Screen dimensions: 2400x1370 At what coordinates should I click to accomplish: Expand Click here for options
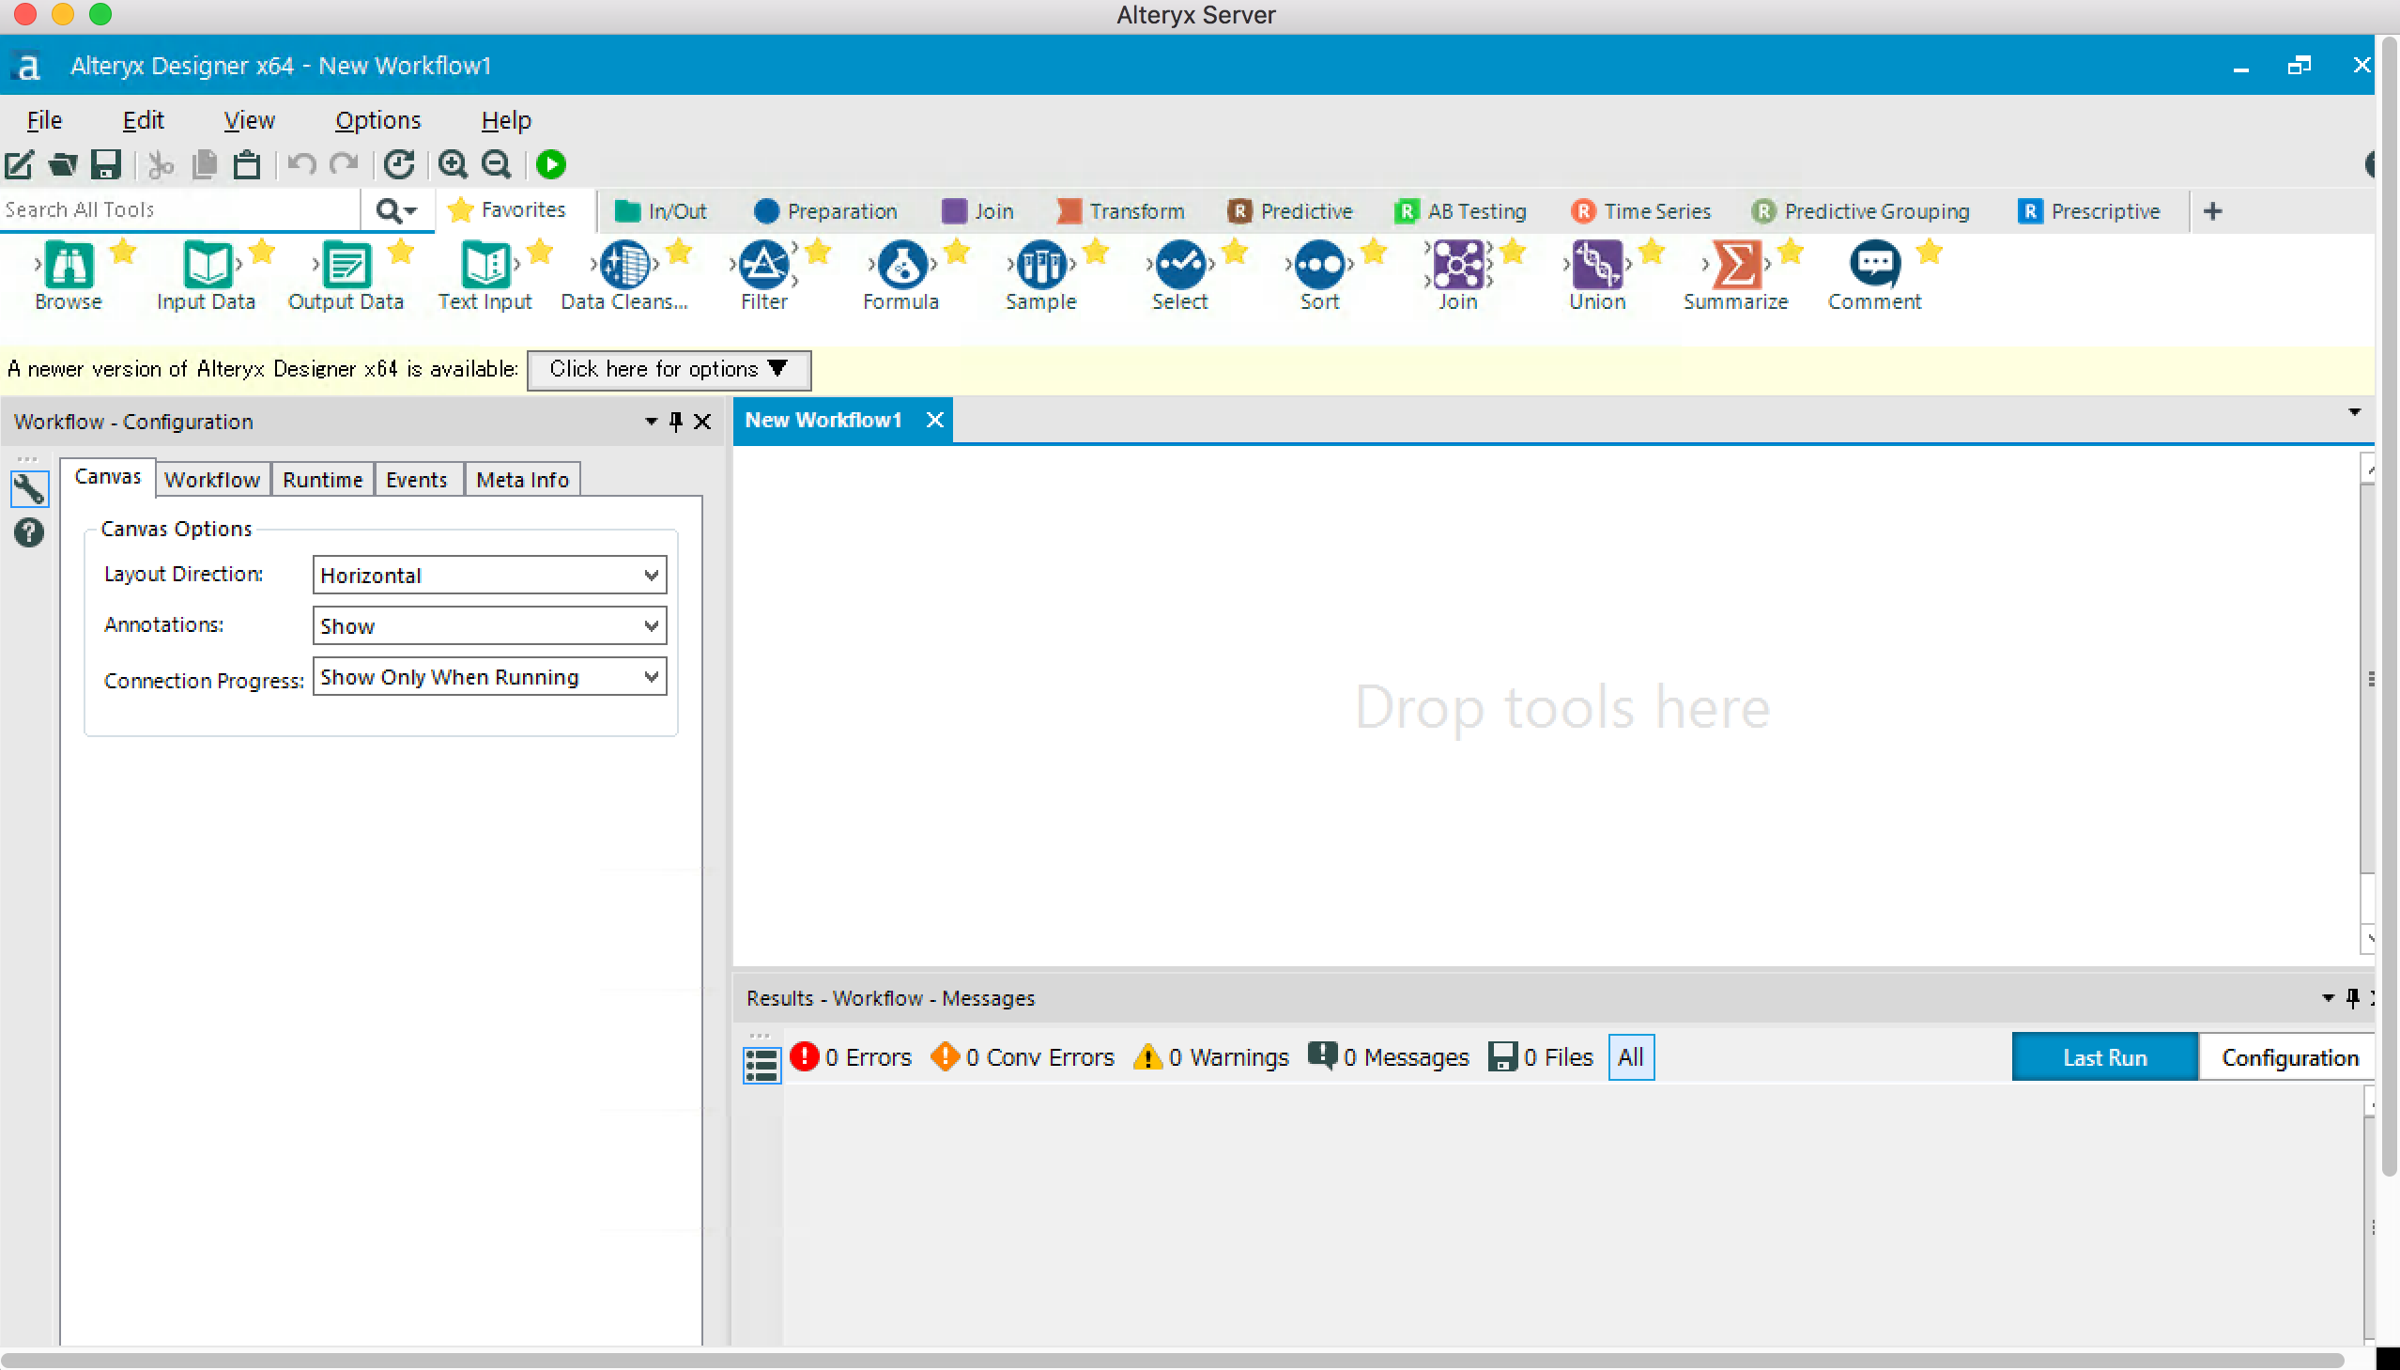[x=669, y=369]
